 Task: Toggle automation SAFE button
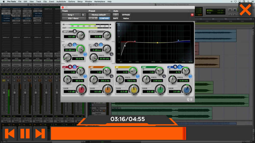116,19
